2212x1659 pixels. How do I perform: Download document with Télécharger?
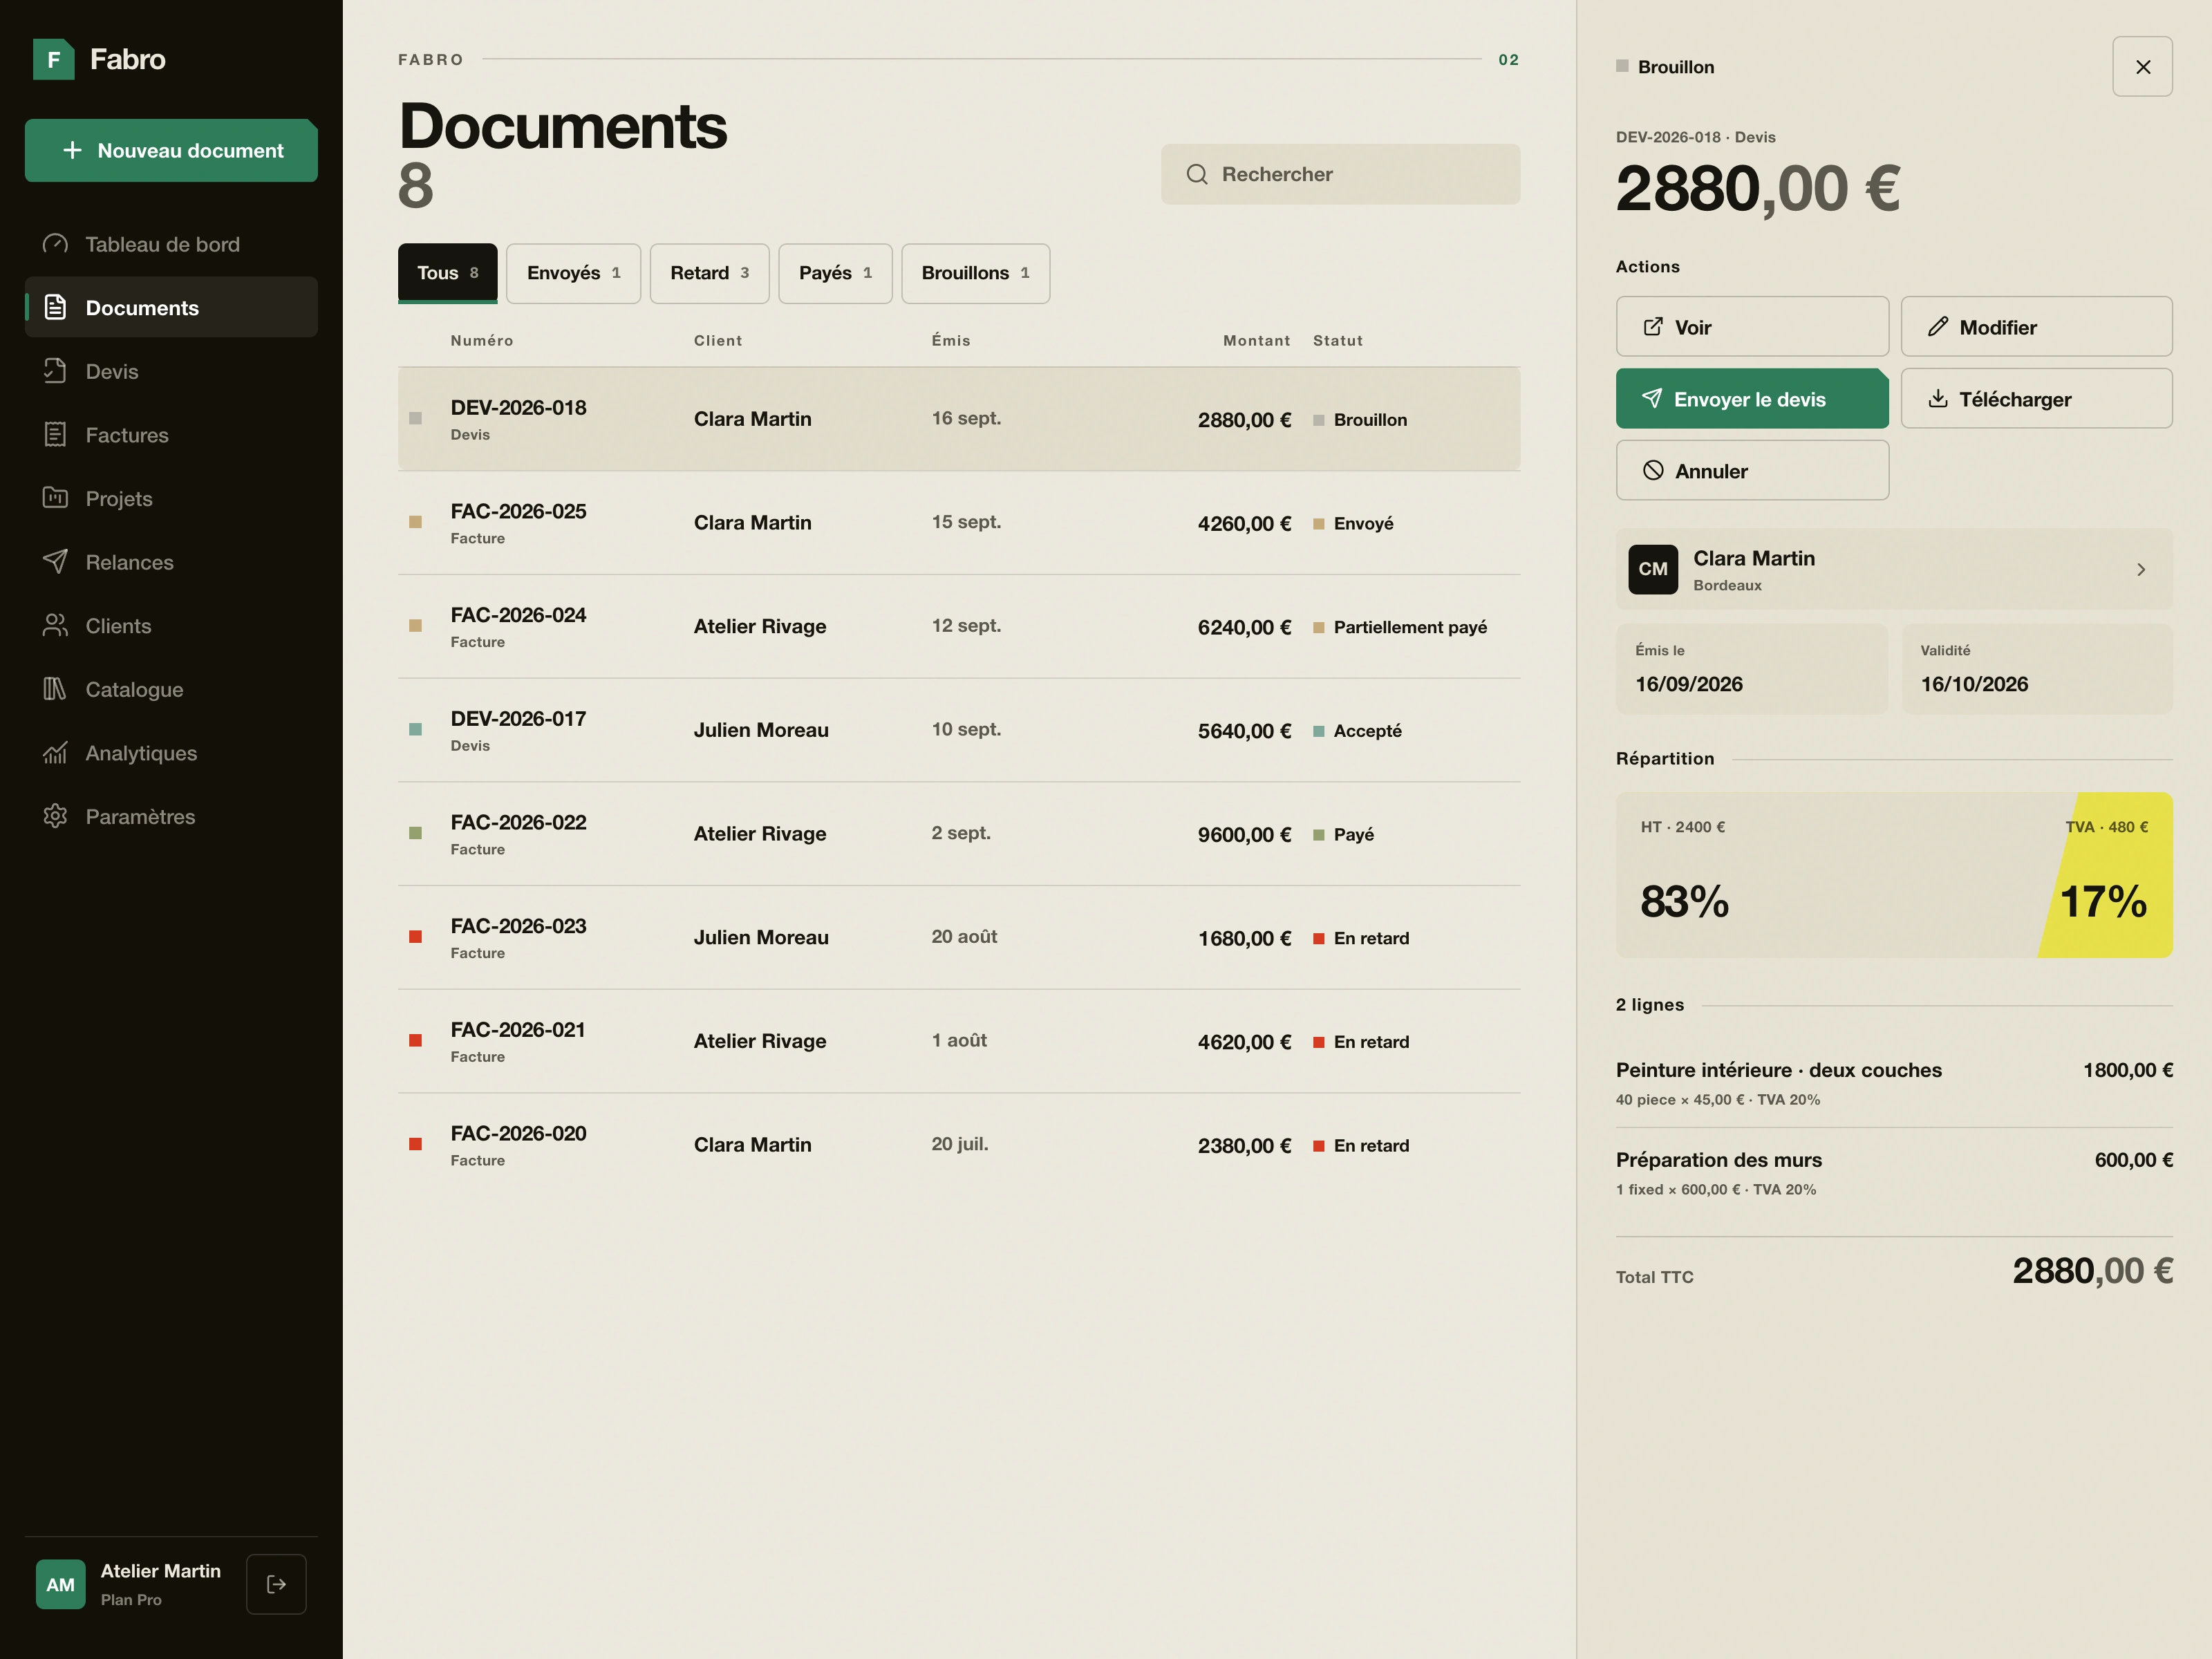2036,398
